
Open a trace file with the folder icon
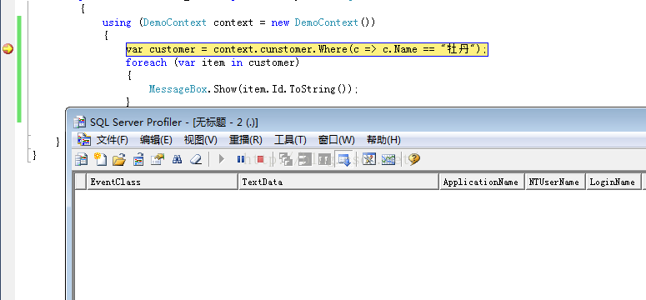click(119, 159)
